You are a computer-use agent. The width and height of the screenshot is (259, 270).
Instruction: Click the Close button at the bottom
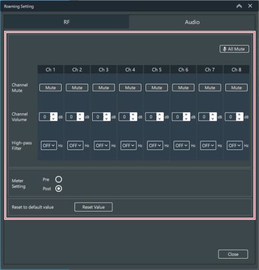(233, 254)
